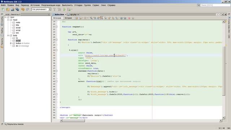Select the index.htm editor tab
Viewport: 231px width, 130px height.
[59, 14]
